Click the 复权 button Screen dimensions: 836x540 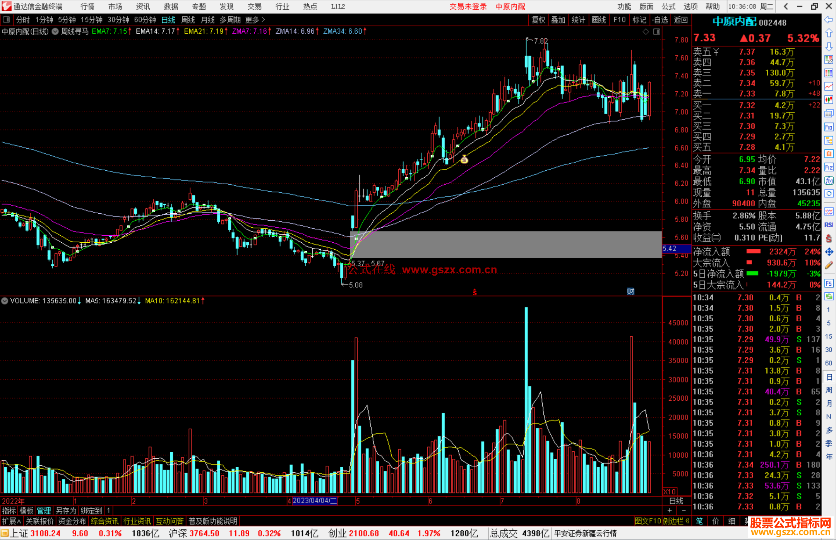[x=538, y=20]
